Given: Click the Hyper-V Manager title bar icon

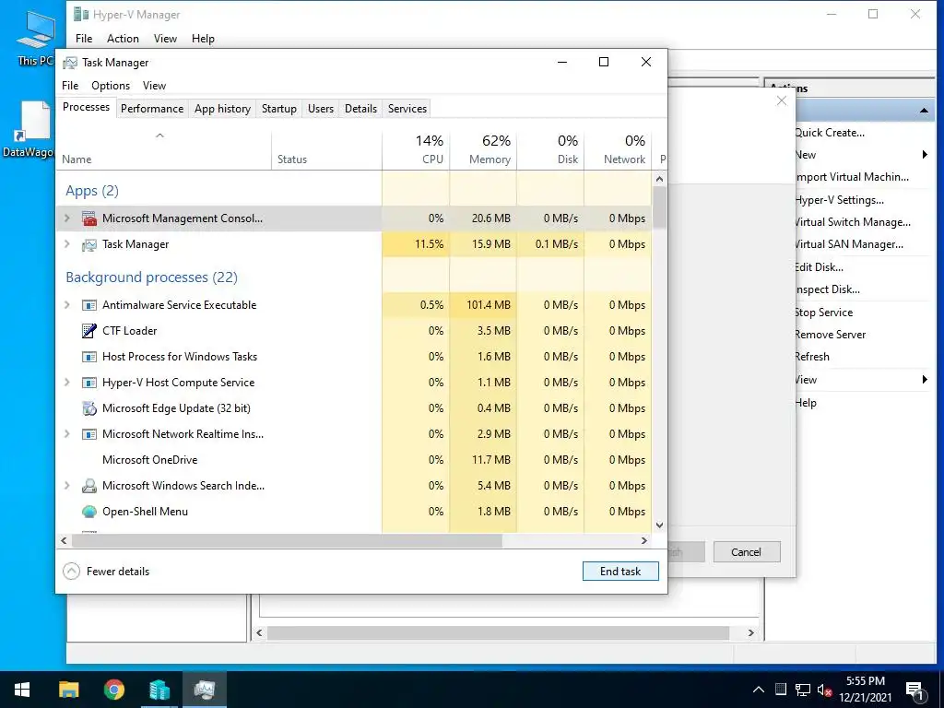Looking at the screenshot, I should (x=81, y=14).
